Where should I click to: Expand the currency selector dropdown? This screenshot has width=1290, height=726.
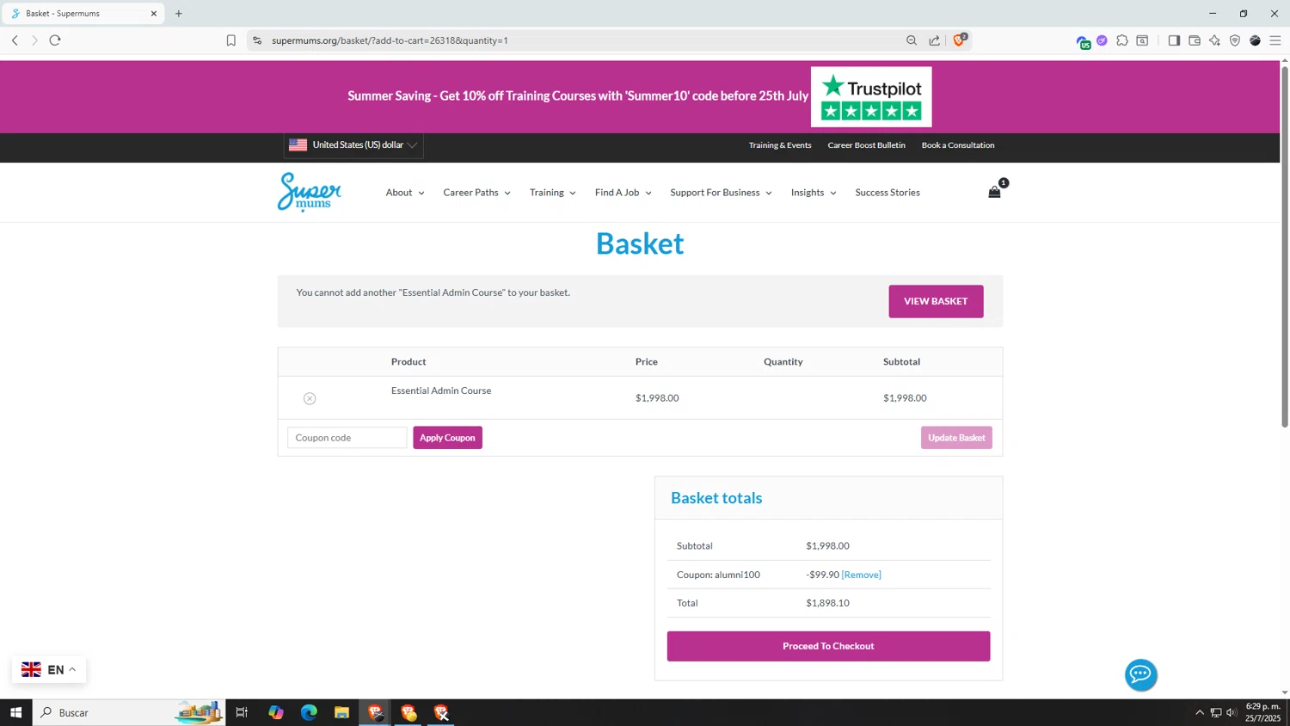[353, 145]
